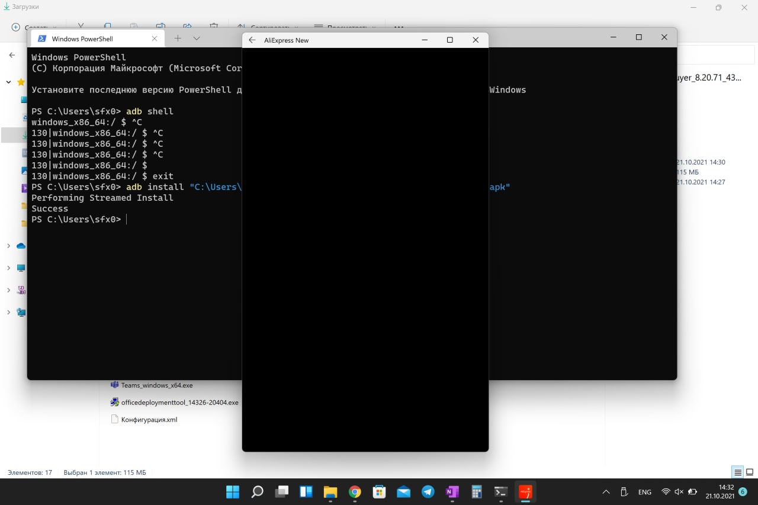Select the Videos icon in Explorer sidebar

[x=24, y=188]
